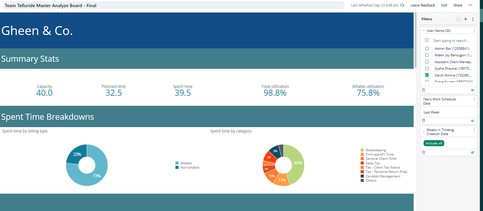The image size is (483, 211).
Task: Click Edit in the top bar
Action: (x=444, y=5)
